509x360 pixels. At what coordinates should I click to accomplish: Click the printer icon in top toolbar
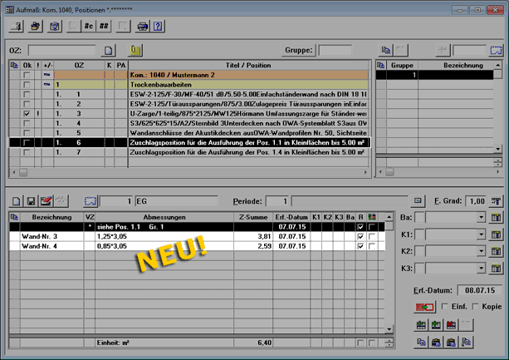pyautogui.click(x=142, y=26)
